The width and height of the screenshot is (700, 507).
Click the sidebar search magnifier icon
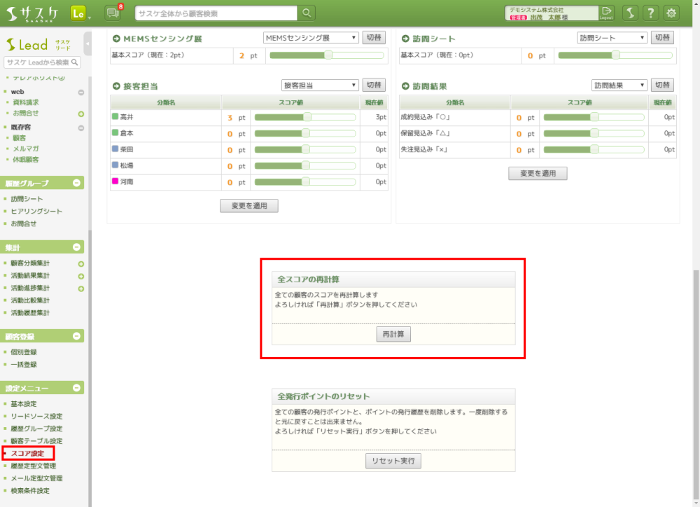click(75, 62)
